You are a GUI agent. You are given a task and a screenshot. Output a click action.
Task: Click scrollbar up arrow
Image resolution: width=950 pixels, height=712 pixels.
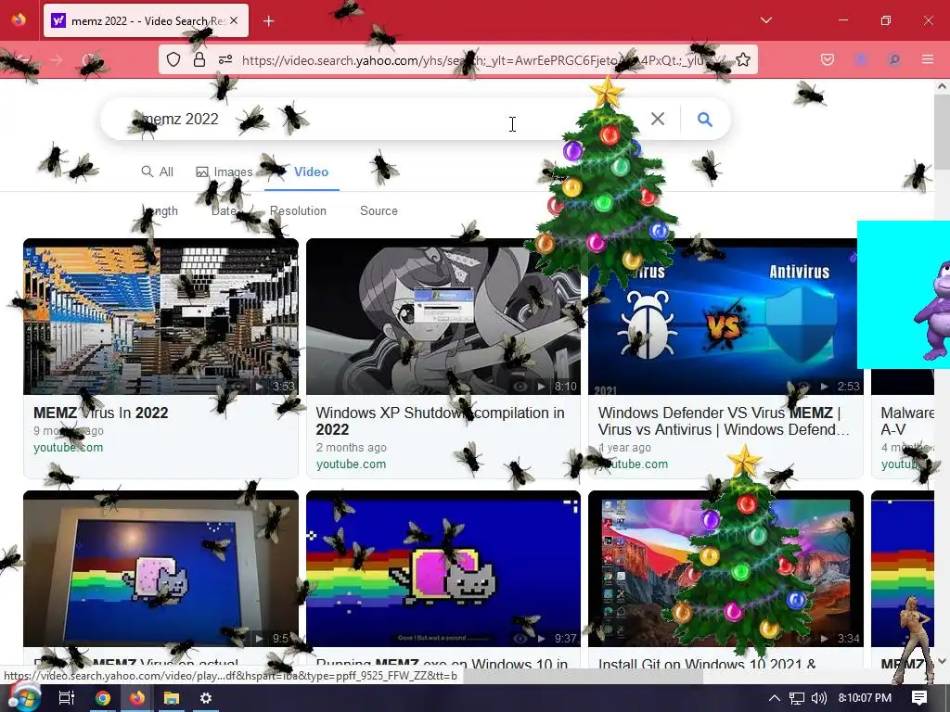point(942,86)
